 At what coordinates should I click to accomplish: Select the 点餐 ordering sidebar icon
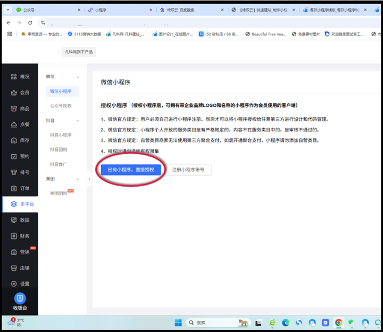pyautogui.click(x=14, y=124)
